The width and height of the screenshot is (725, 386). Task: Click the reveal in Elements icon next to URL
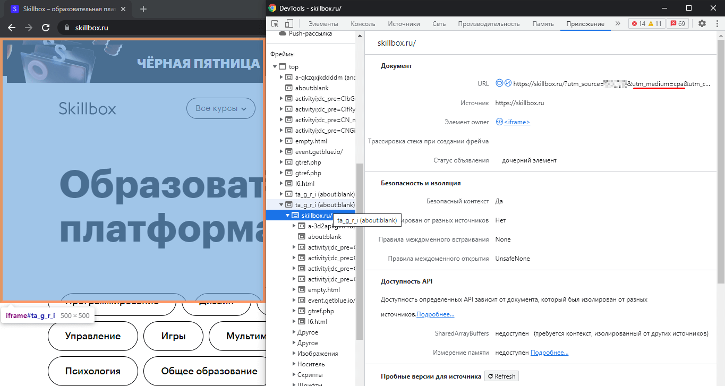click(x=499, y=83)
